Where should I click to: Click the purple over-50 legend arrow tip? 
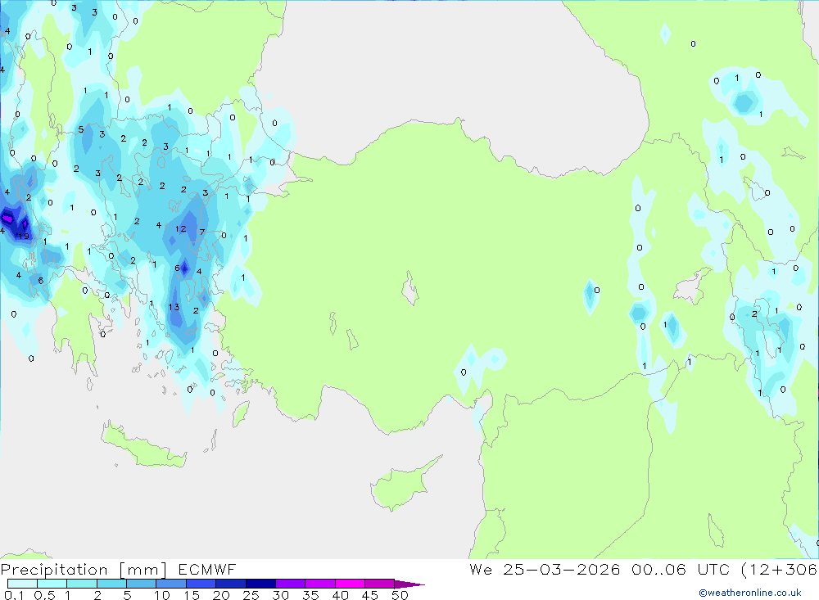click(x=410, y=584)
